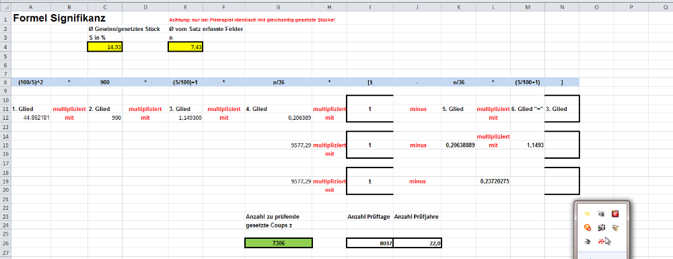This screenshot has width=673, height=259.
Task: Click the red dotted cluster tray icon
Action: 601,242
